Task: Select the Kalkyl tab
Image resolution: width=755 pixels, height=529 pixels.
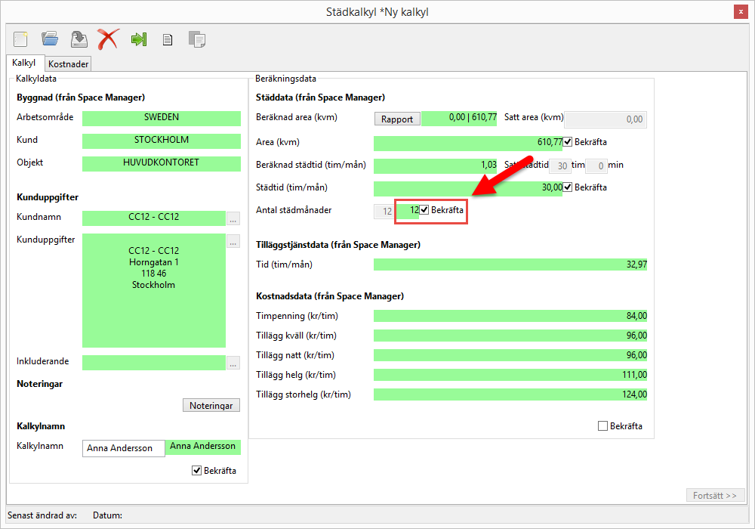Action: 24,63
